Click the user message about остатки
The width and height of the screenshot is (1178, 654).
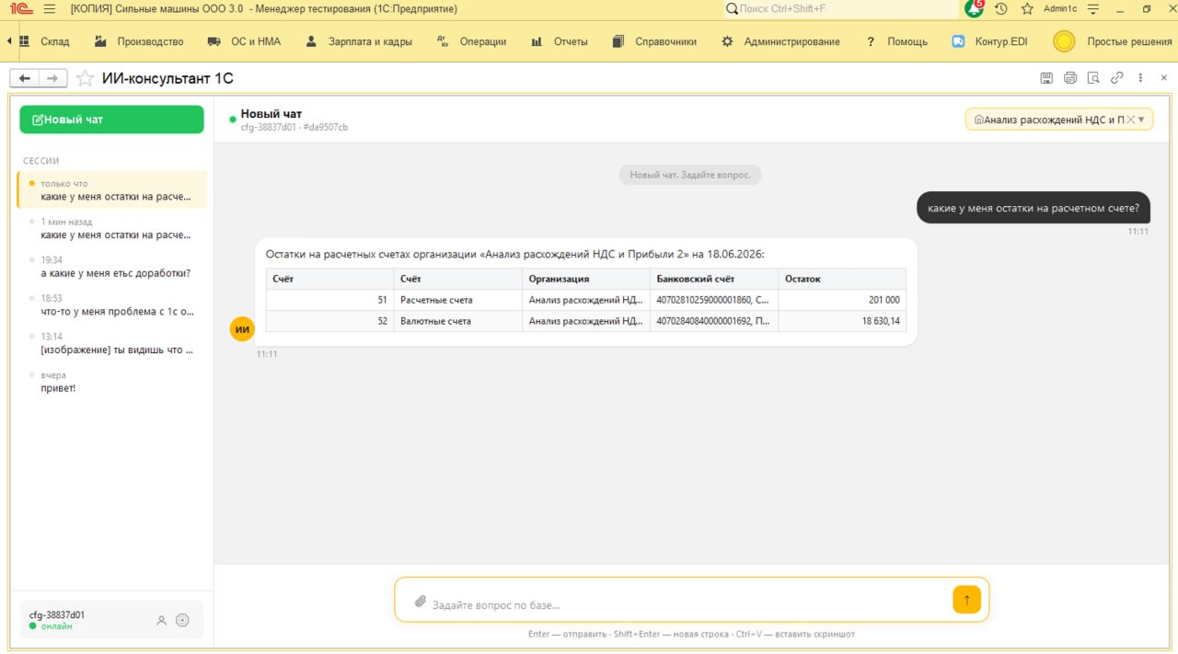click(1034, 208)
